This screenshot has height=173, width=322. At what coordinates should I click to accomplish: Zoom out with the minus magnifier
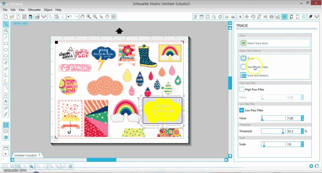[x=95, y=16]
